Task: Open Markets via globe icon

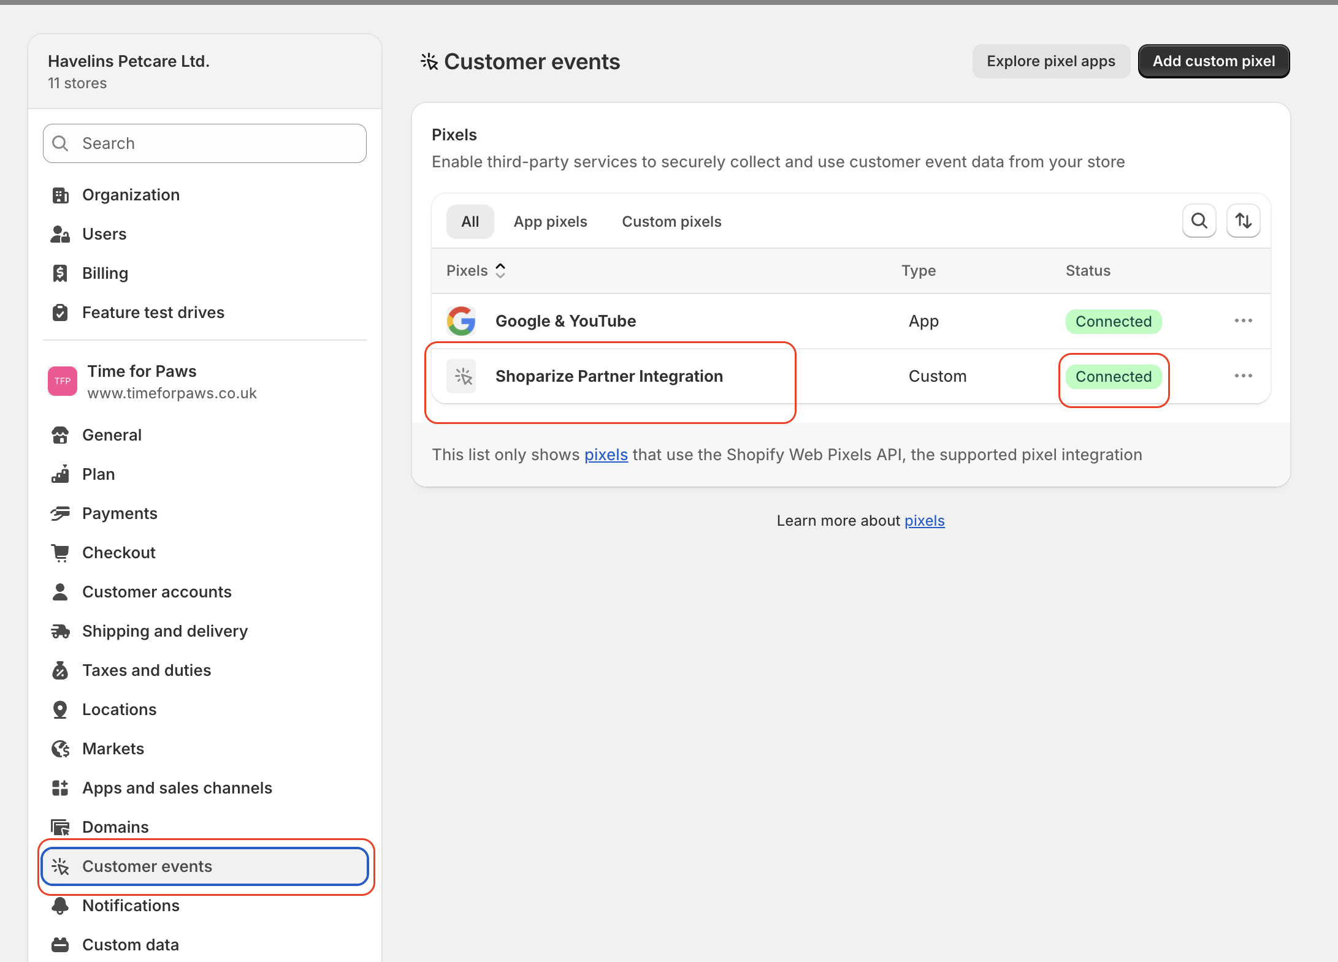Action: click(60, 749)
